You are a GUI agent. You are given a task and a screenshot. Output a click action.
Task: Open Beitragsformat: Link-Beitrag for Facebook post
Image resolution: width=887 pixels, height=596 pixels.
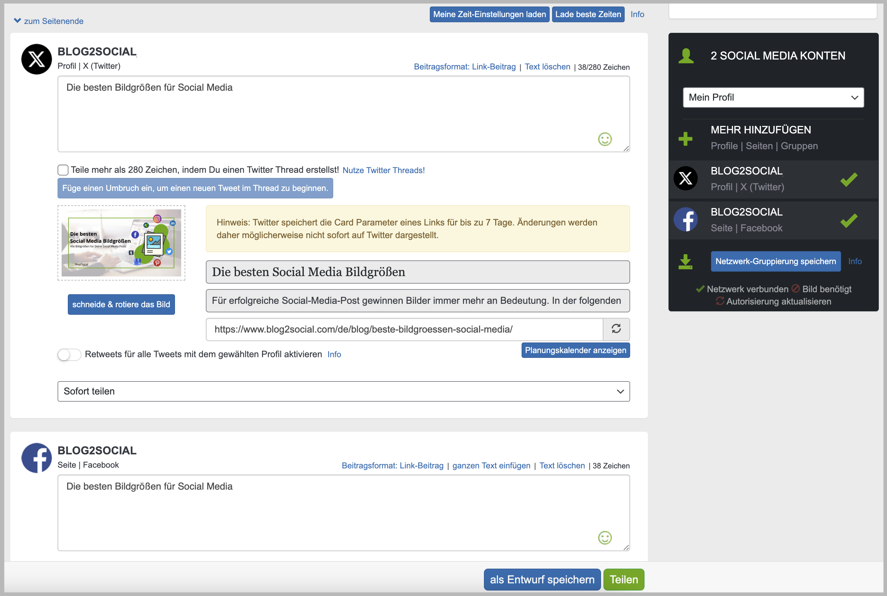(x=392, y=466)
